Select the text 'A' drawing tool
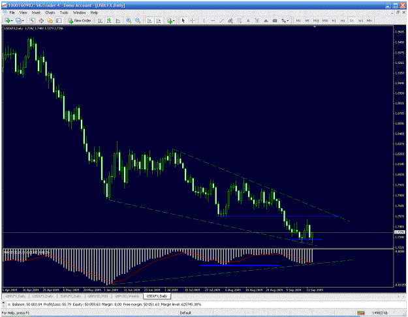 tap(248, 20)
